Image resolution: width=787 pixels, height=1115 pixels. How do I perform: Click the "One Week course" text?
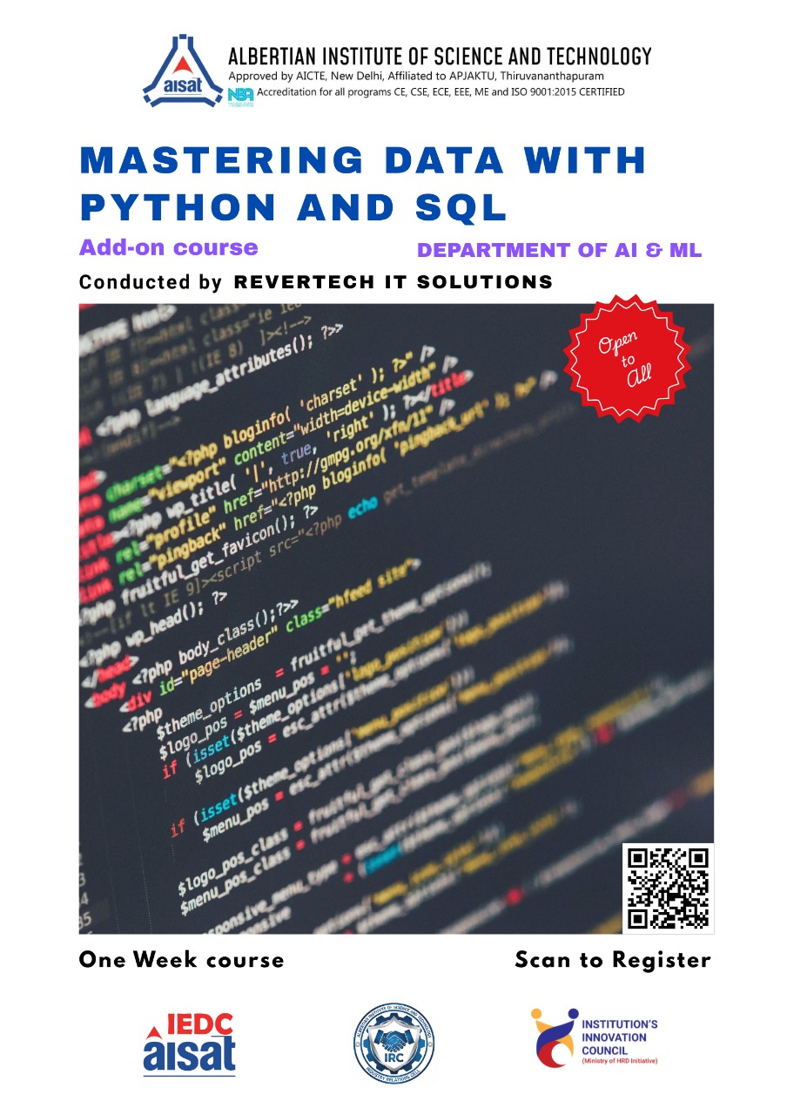181,960
